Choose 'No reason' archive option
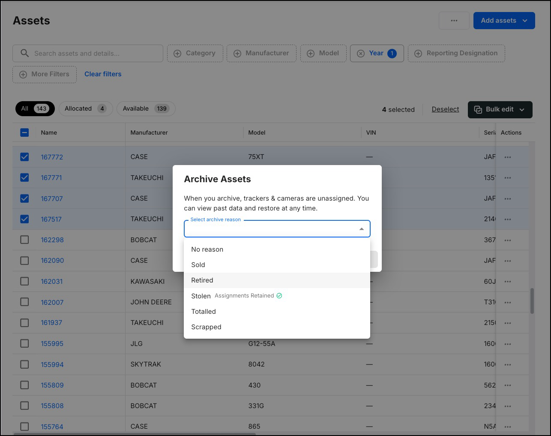 tap(277, 250)
